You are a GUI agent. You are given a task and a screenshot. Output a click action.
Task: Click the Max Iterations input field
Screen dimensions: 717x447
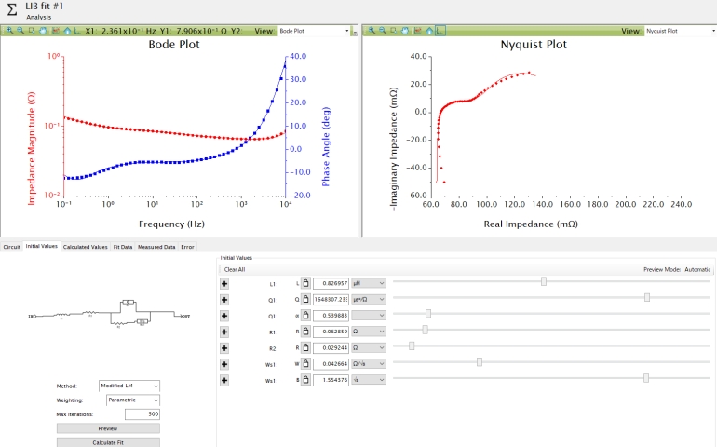[x=142, y=413]
